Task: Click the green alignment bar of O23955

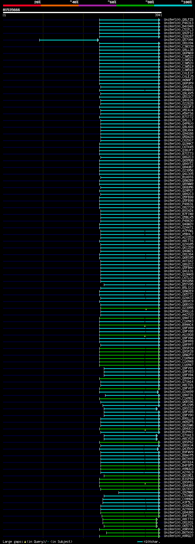Action: tap(130, 308)
